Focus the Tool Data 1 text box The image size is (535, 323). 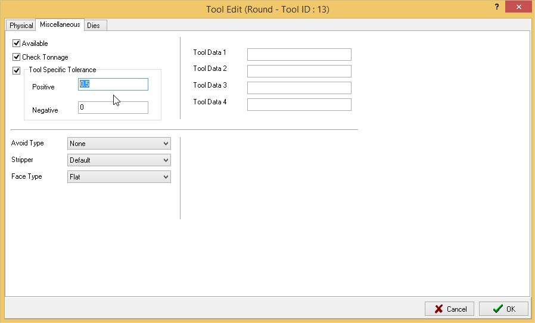[299, 55]
